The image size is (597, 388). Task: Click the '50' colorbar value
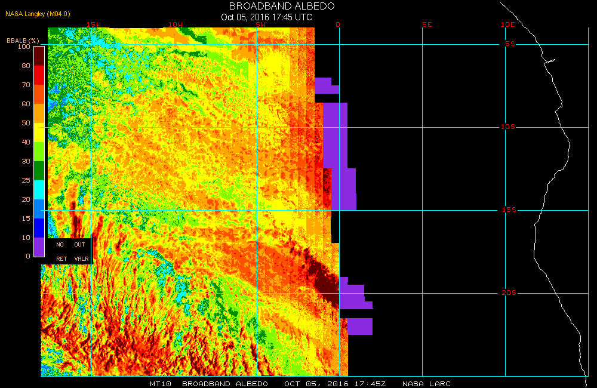pos(26,122)
